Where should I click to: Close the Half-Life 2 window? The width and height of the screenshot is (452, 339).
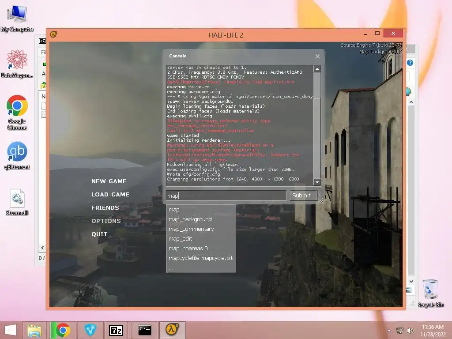click(x=393, y=34)
